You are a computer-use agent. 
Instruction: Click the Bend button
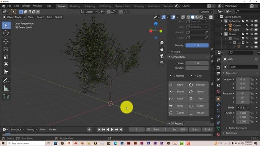coord(199,92)
